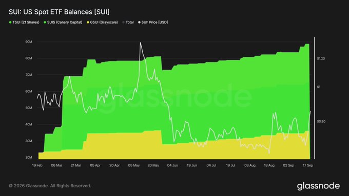Viewport: 349px width, 196px height.
Task: Click the 05 May date label
Action: coord(134,165)
